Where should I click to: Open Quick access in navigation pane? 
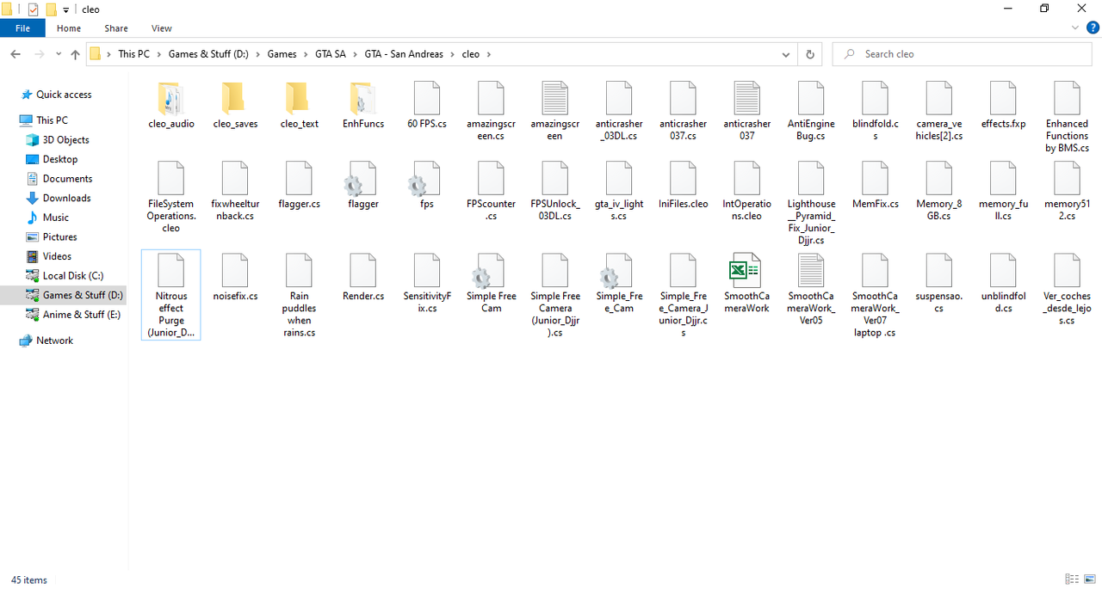click(64, 95)
